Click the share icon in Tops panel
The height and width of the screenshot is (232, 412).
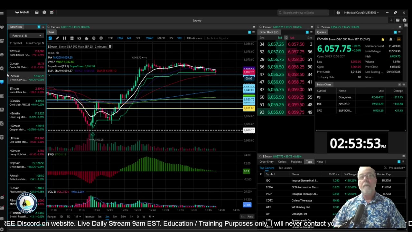pyautogui.click(x=385, y=168)
